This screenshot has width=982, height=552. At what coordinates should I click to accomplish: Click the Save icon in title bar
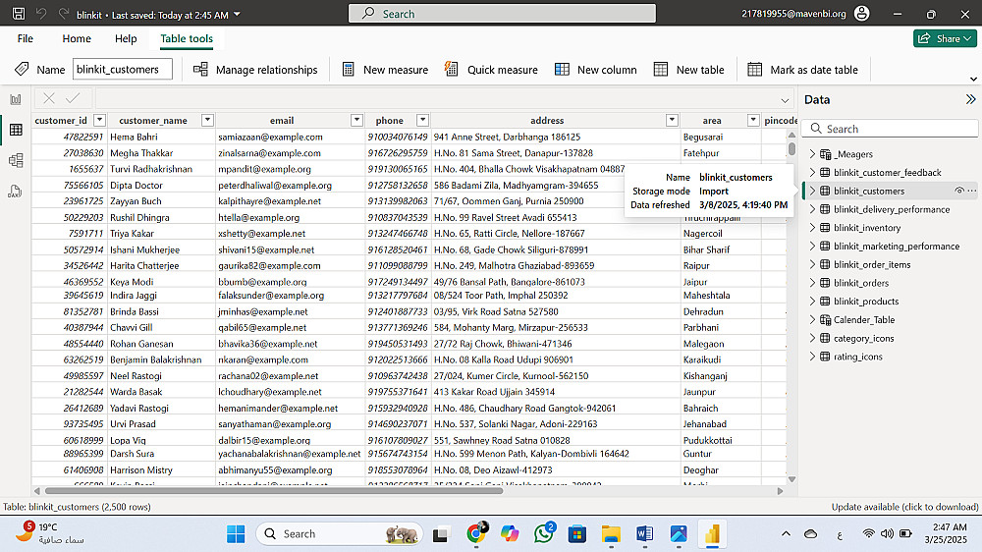point(19,13)
